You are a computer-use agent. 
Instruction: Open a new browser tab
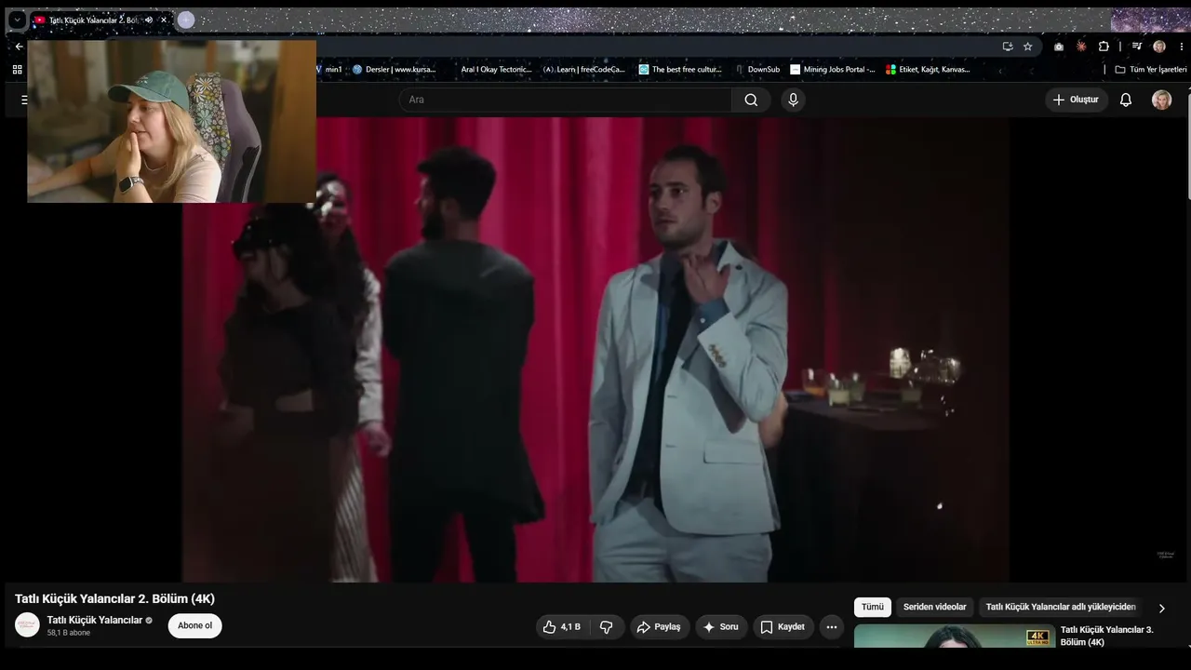(x=186, y=20)
